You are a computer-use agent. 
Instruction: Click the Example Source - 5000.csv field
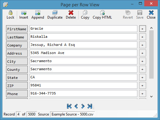point(72,114)
